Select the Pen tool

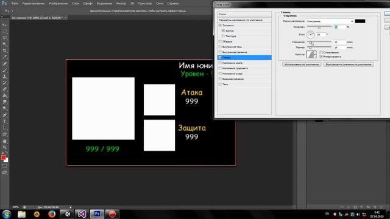click(4, 115)
